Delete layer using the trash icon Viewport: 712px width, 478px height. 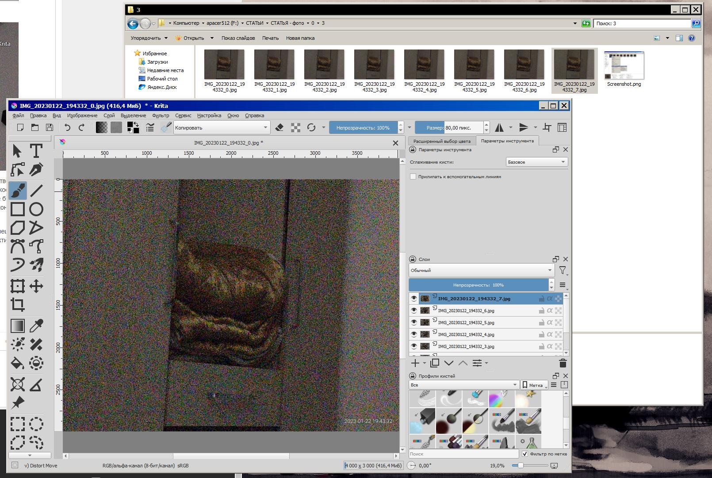pyautogui.click(x=563, y=363)
